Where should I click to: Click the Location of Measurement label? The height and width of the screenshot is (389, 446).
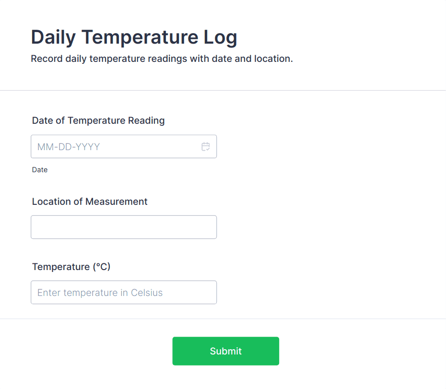[90, 201]
